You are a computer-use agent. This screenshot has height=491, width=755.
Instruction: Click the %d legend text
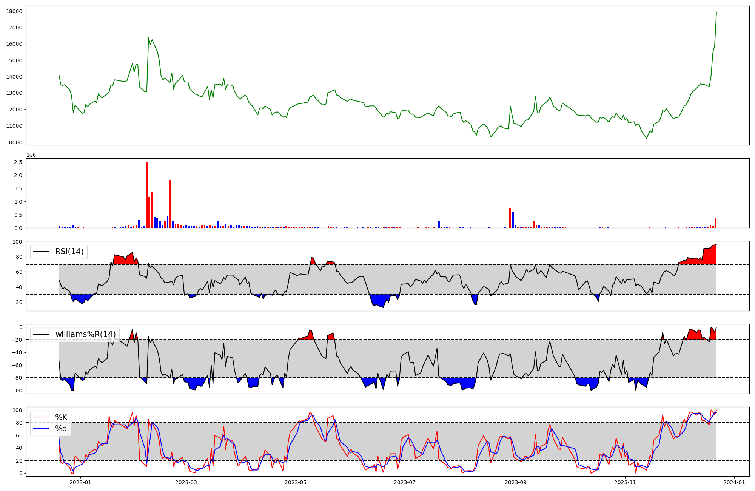tap(61, 429)
